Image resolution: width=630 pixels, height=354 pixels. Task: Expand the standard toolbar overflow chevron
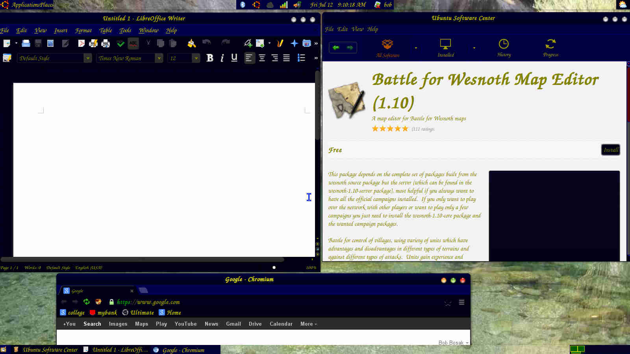click(x=316, y=43)
